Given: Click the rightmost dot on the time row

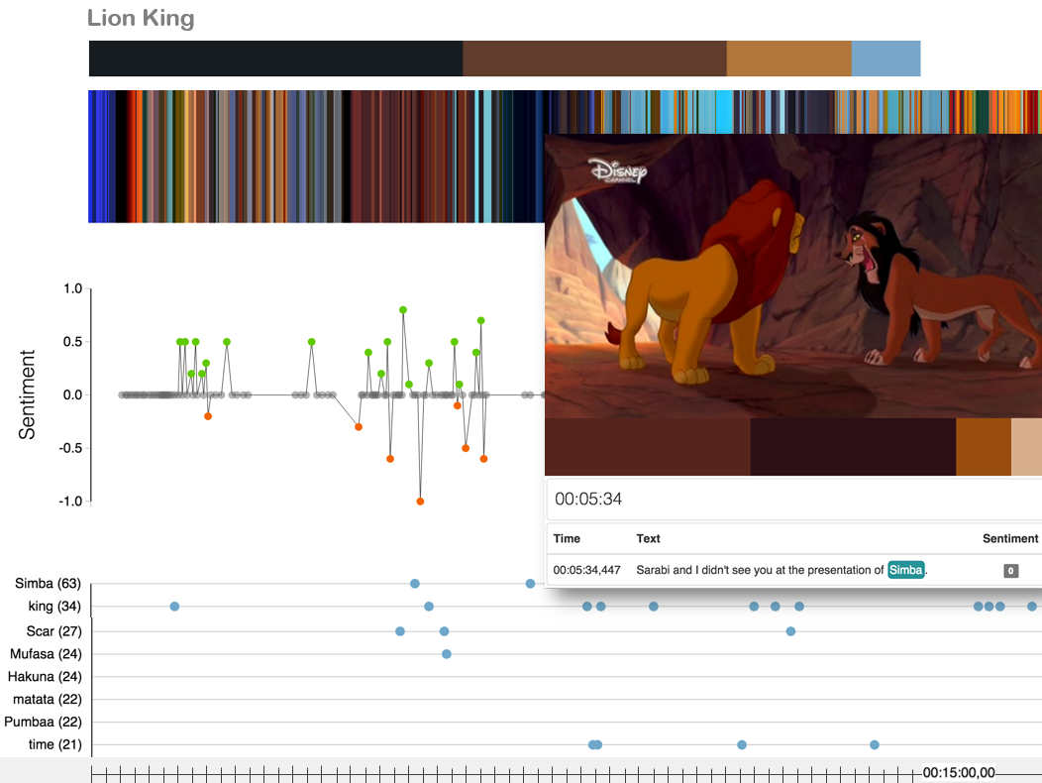Looking at the screenshot, I should [x=875, y=744].
